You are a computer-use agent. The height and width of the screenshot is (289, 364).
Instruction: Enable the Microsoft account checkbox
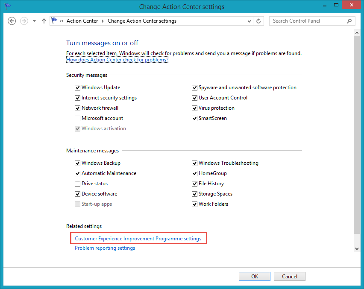click(x=77, y=118)
